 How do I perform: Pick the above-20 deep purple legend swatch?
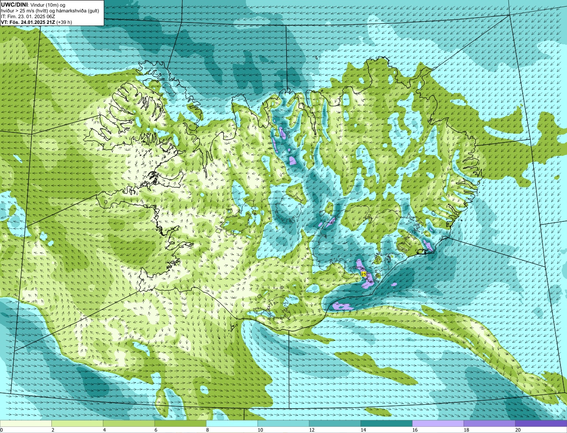pyautogui.click(x=541, y=424)
